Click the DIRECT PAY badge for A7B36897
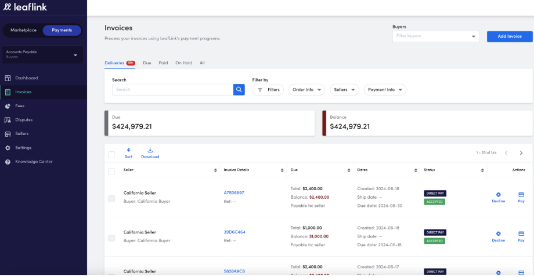534x277 pixels. (x=435, y=194)
